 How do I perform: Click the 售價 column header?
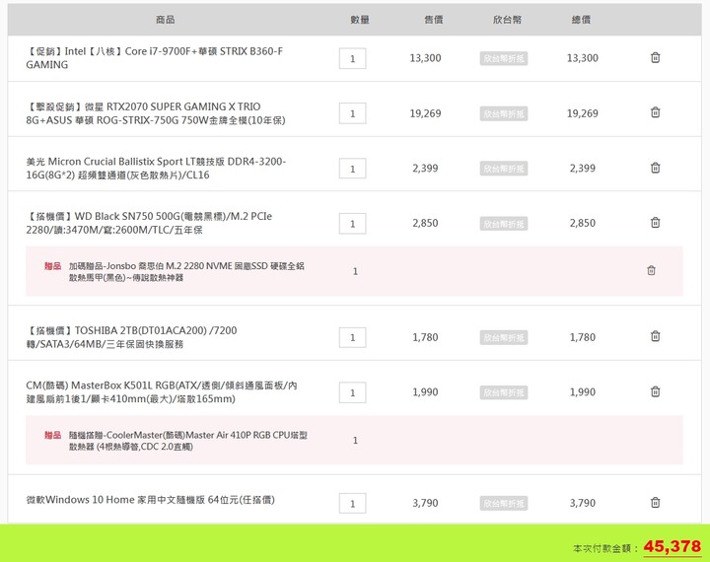click(433, 20)
